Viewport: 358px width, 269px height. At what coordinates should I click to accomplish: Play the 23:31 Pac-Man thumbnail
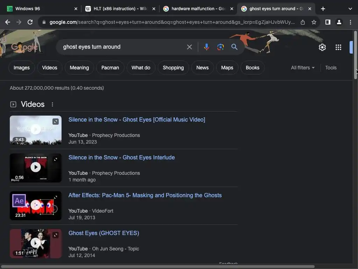tap(36, 206)
